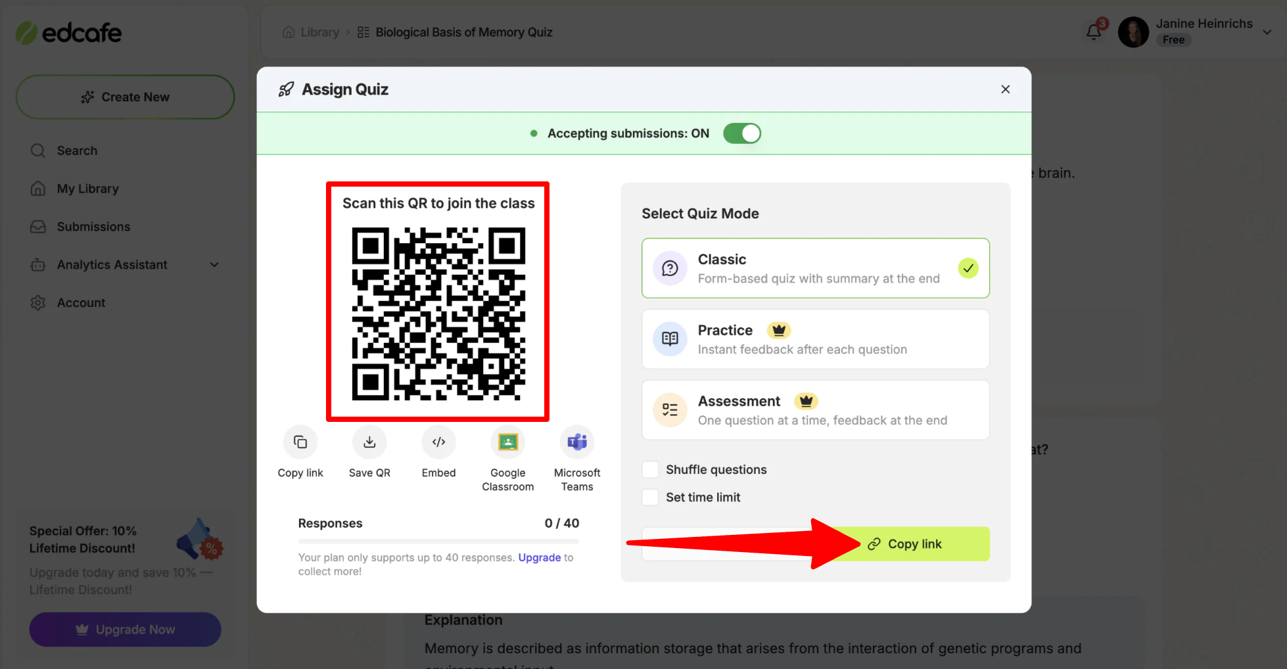This screenshot has height=669, width=1287.
Task: Click the Classic mode question icon
Action: 670,268
